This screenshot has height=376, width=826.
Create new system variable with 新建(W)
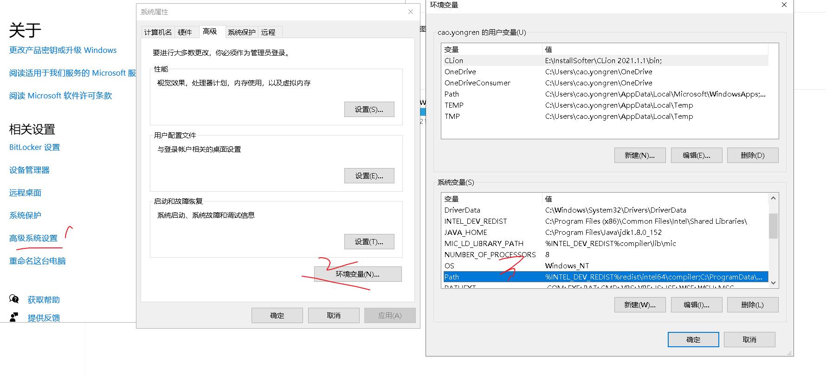[640, 305]
